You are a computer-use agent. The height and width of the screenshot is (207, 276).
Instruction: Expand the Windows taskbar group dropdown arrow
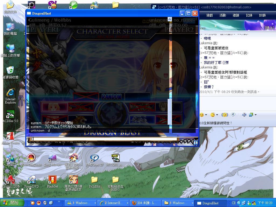[95, 203]
